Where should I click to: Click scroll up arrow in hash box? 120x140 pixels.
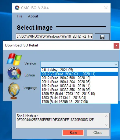pos(107,116)
